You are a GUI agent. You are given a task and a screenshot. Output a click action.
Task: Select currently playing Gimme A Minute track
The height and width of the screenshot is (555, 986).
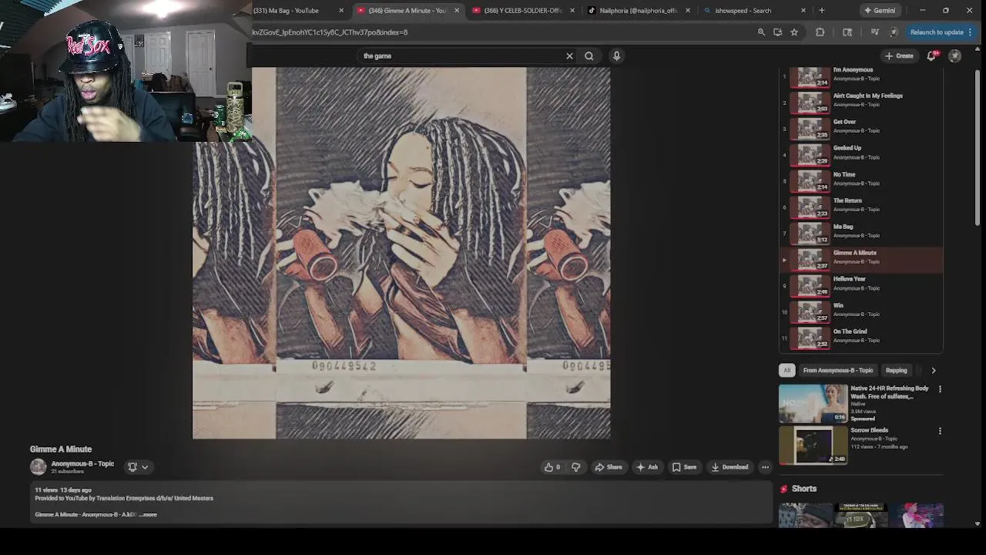(x=861, y=260)
